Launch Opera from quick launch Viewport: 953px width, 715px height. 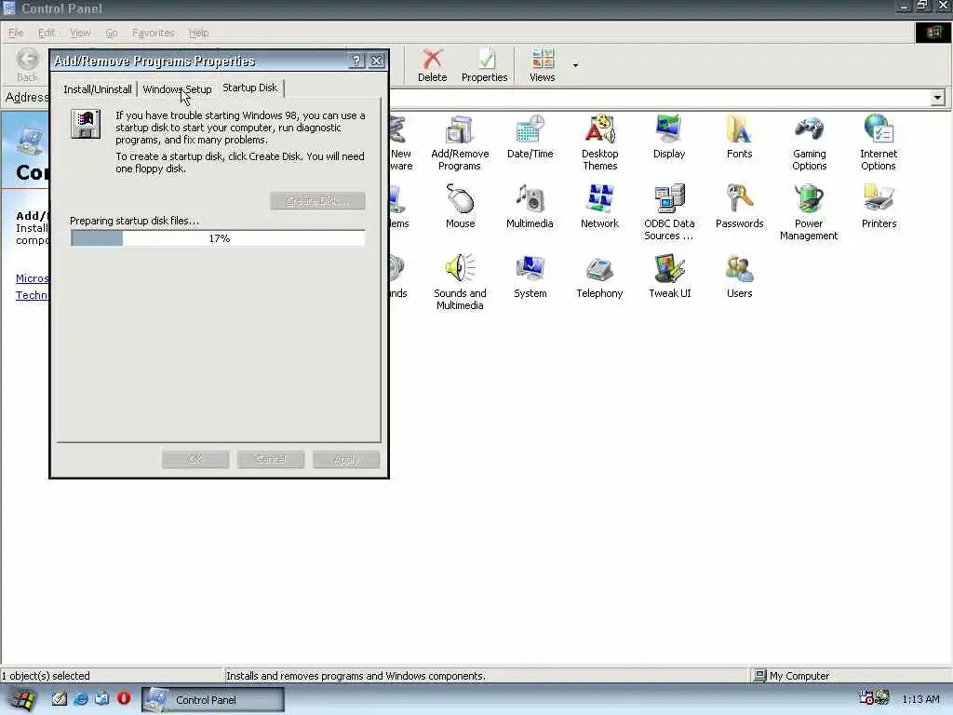click(124, 698)
